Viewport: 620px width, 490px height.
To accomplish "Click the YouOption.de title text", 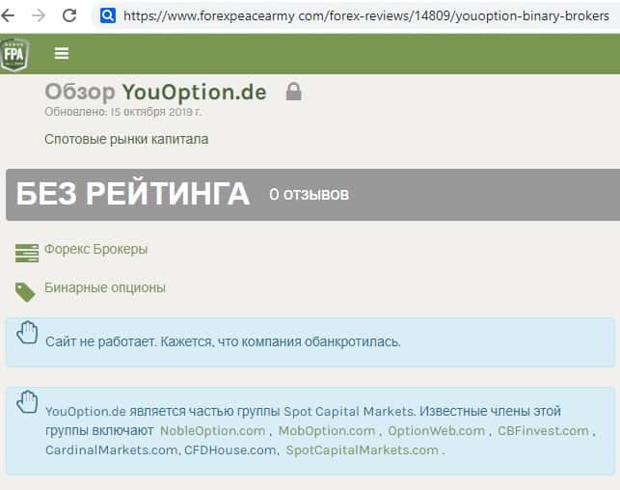I will click(194, 93).
